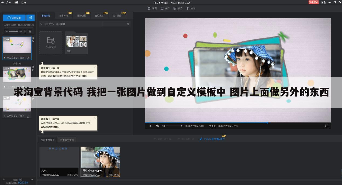Close the 新手指引 第二步 tooltip
Image resolution: width=342 pixels, height=185 pixels.
pyautogui.click(x=95, y=118)
